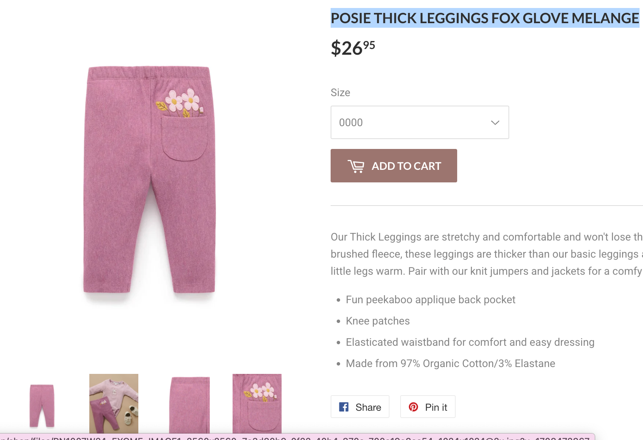View plain fabric close-up thumbnail
The image size is (643, 440).
click(x=189, y=404)
